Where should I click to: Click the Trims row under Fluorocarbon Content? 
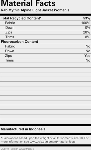(45, 60)
